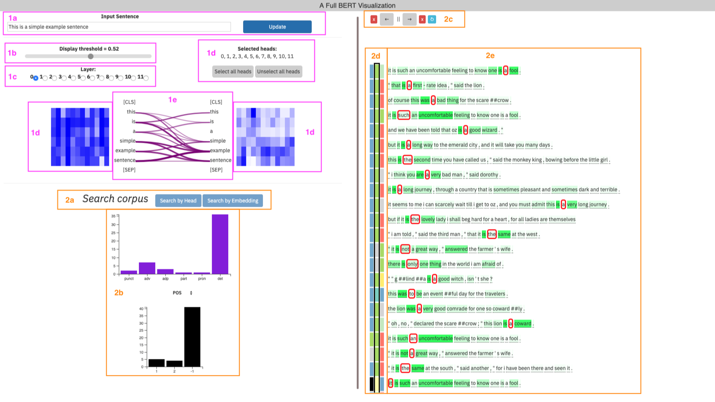Click the blue refresh icon button
715x402 pixels.
[432, 19]
